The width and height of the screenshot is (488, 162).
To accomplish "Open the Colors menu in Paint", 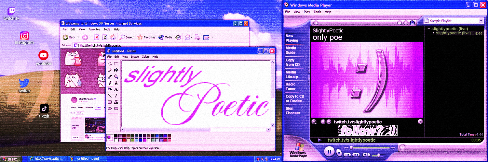I will 145,57.
